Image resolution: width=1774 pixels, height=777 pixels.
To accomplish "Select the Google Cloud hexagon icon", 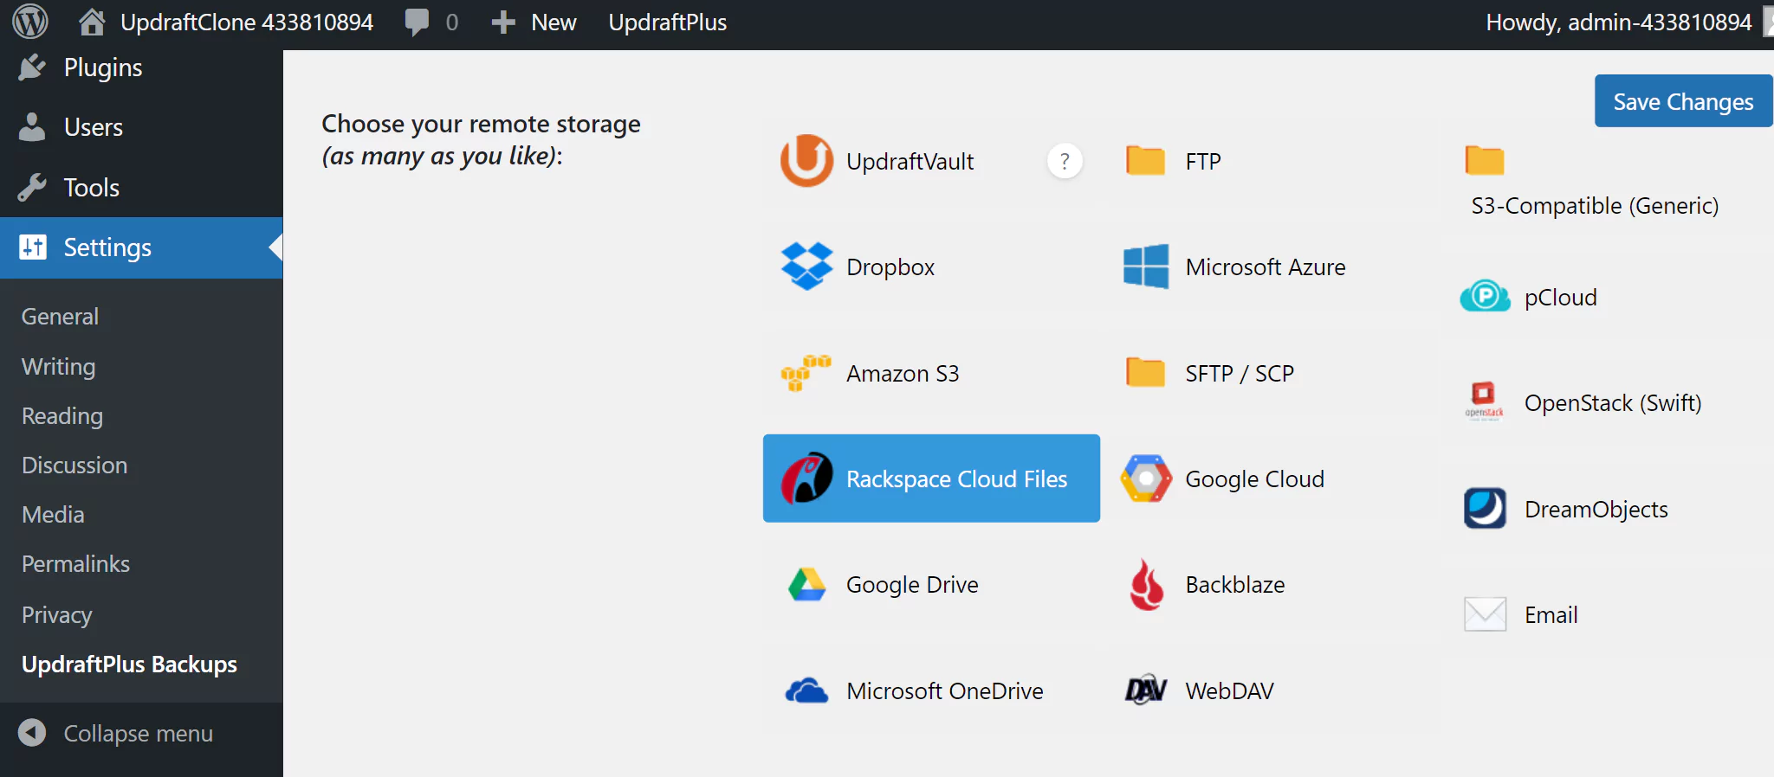I will [x=1145, y=478].
